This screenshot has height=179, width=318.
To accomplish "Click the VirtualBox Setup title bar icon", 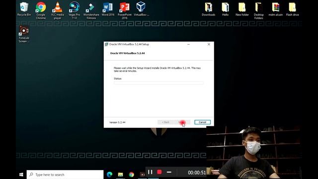I will tap(106, 44).
